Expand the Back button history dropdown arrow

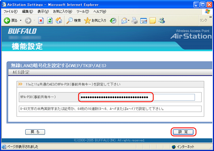pos(20,20)
